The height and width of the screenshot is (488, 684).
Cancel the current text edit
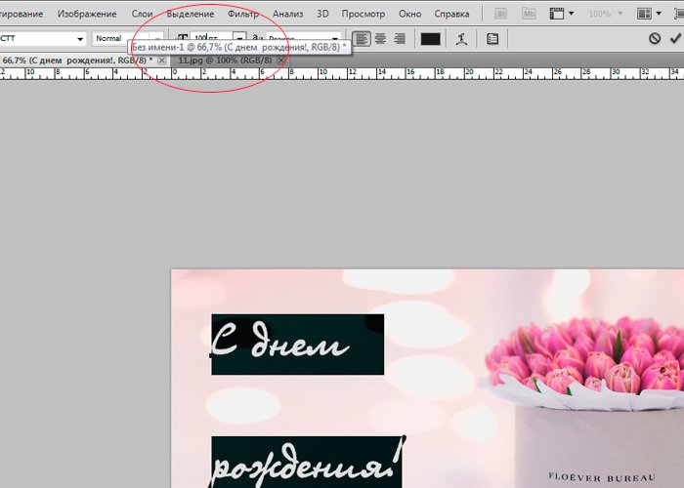(x=655, y=39)
